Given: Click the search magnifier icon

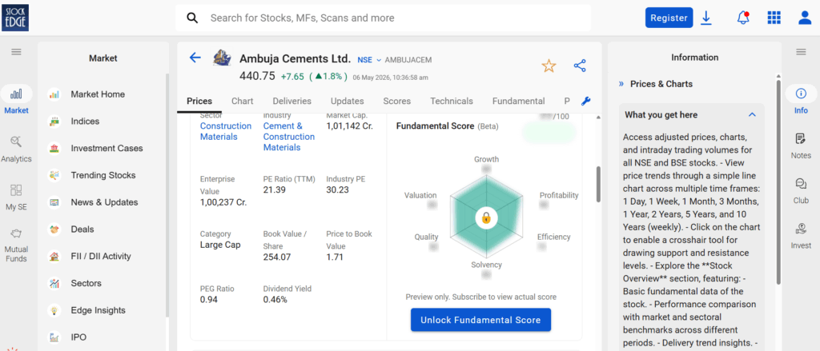Looking at the screenshot, I should (192, 18).
